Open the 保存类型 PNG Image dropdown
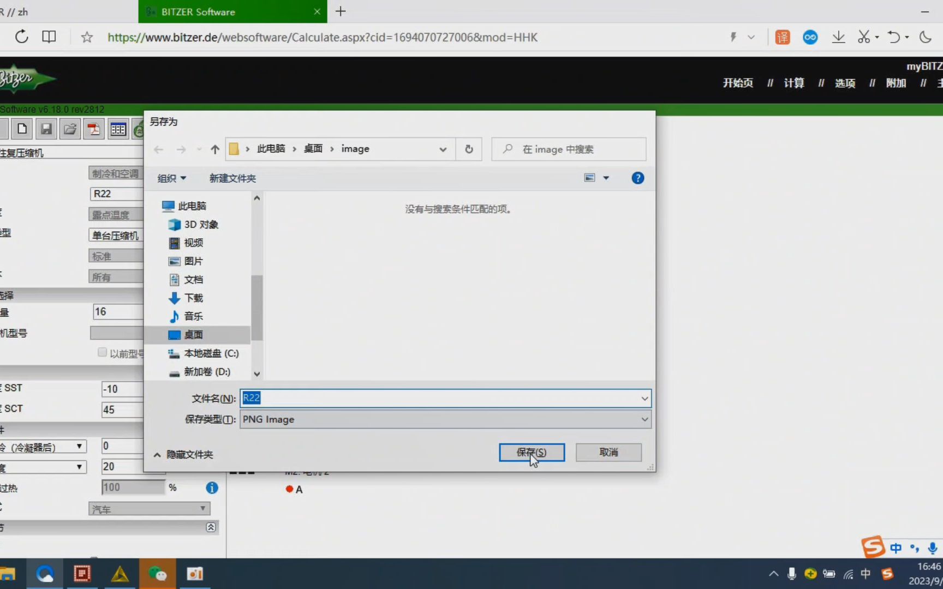The width and height of the screenshot is (943, 589). click(445, 419)
